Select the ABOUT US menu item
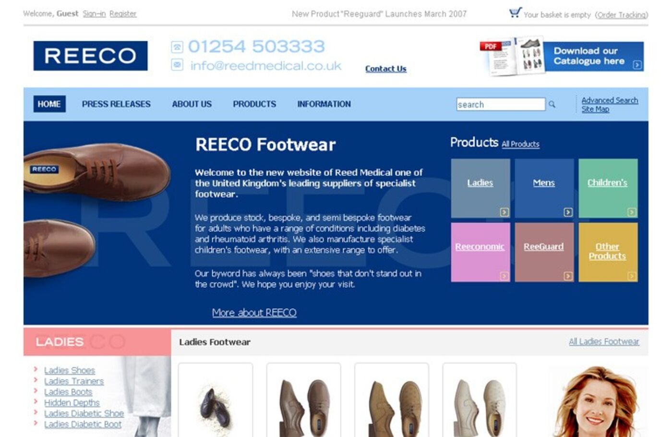672x437 pixels. click(192, 104)
